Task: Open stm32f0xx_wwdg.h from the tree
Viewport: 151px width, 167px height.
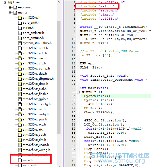Action: [x=36, y=150]
